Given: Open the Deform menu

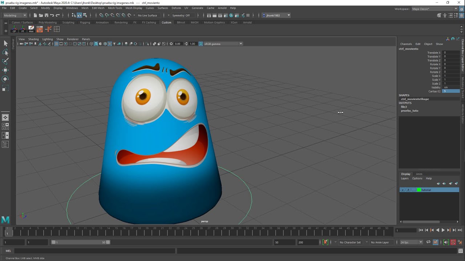Looking at the screenshot, I should pyautogui.click(x=176, y=8).
